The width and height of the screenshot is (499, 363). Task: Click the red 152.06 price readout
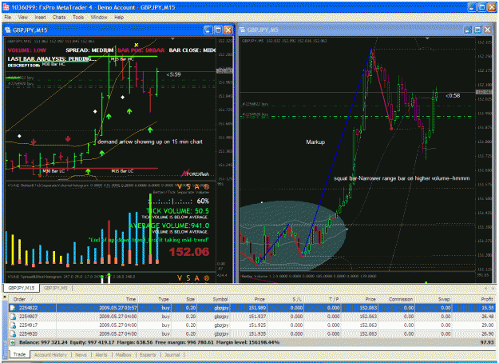189,252
